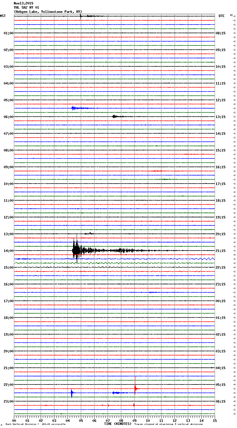Click the 13:15 UTC time label
This screenshot has height=428, width=237.
221,117
